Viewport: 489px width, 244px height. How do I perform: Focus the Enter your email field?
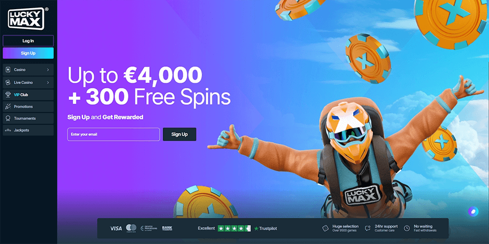coord(114,135)
